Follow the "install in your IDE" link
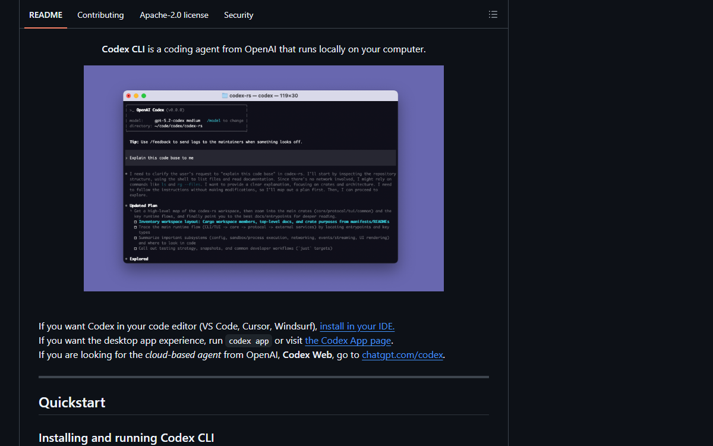Screen dimensions: 713x446 (357, 326)
